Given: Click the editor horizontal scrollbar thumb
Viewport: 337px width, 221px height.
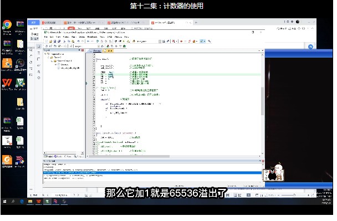Looking at the screenshot, I should pos(129,156).
